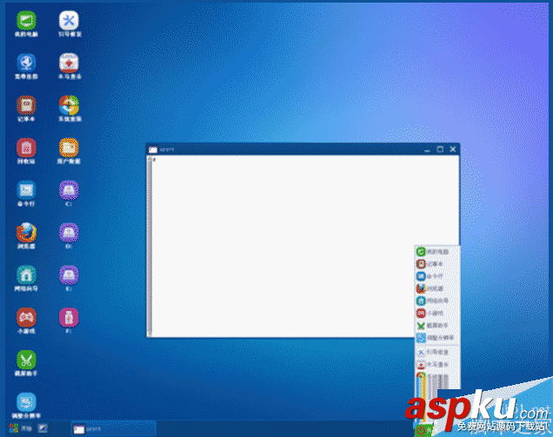Open the C: drive desktop icon
The width and height of the screenshot is (553, 437).
coord(69,194)
